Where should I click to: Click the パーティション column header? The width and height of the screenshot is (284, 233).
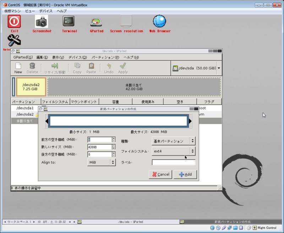pos(26,102)
